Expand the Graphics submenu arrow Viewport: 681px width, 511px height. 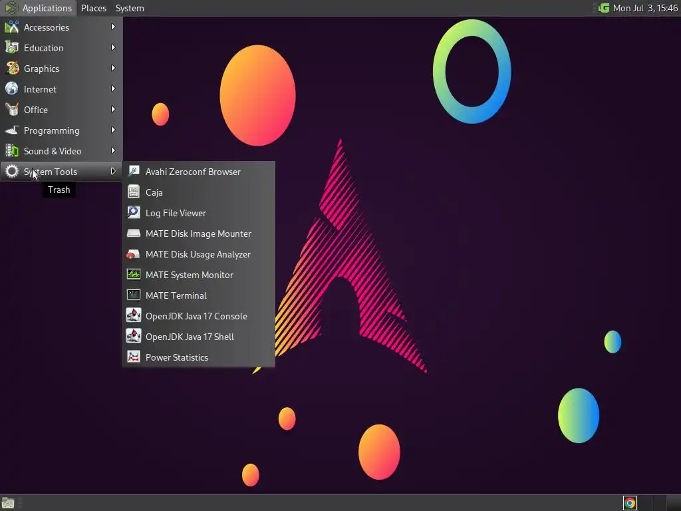(x=113, y=69)
